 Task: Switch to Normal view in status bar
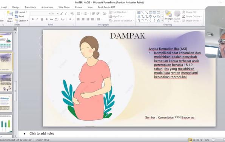click(190, 140)
